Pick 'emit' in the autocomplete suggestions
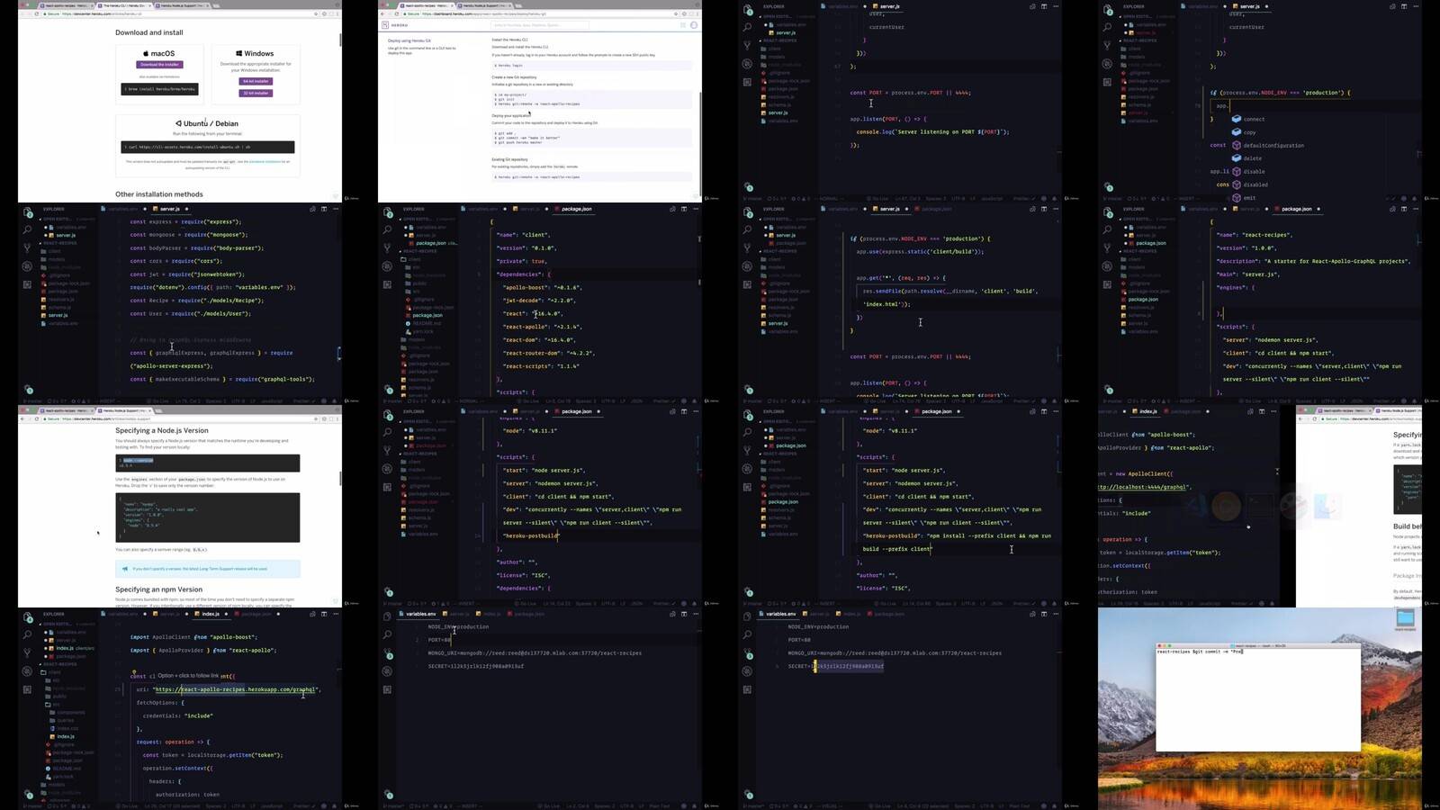Image resolution: width=1440 pixels, height=810 pixels. [1249, 197]
